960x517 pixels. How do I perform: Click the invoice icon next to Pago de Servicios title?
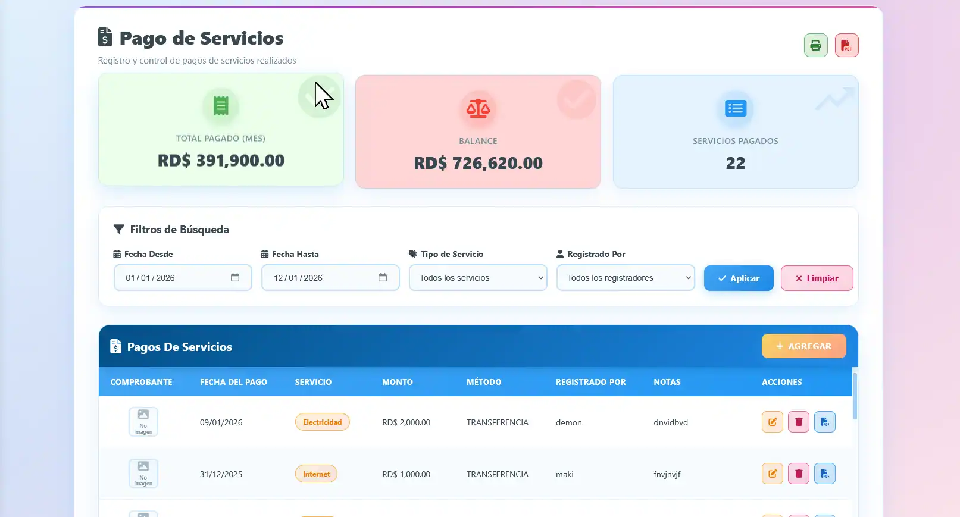coord(105,37)
